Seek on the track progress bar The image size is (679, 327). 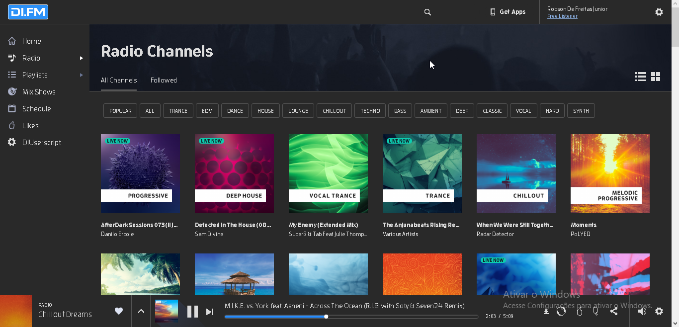point(351,317)
